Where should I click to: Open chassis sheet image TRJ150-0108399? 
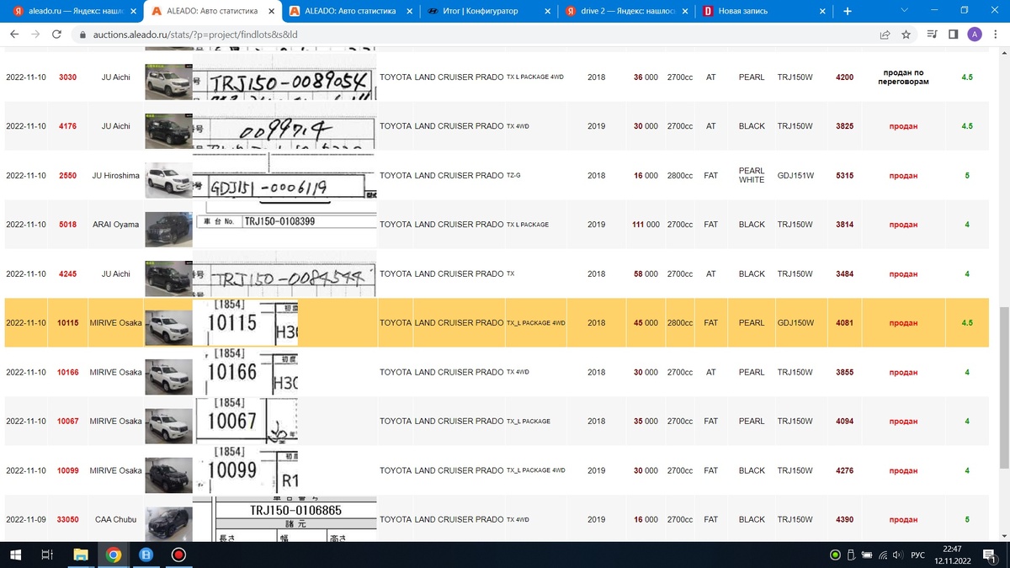coord(284,225)
